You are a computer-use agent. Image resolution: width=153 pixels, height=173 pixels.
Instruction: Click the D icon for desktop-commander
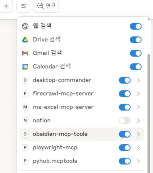[25, 80]
